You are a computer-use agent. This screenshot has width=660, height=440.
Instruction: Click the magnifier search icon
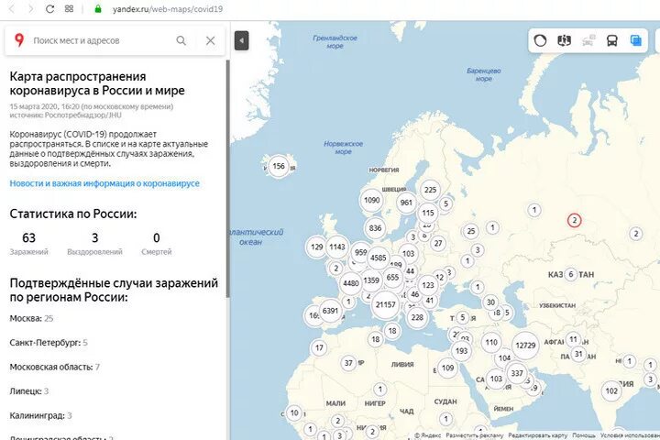[181, 40]
